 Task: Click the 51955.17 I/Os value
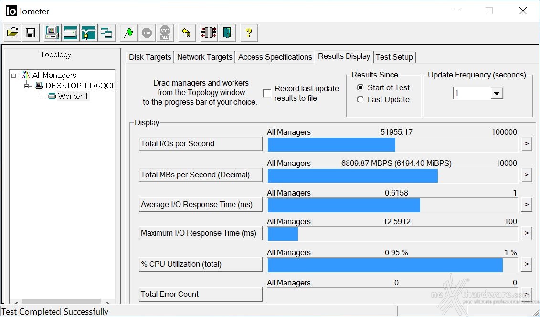click(x=396, y=132)
